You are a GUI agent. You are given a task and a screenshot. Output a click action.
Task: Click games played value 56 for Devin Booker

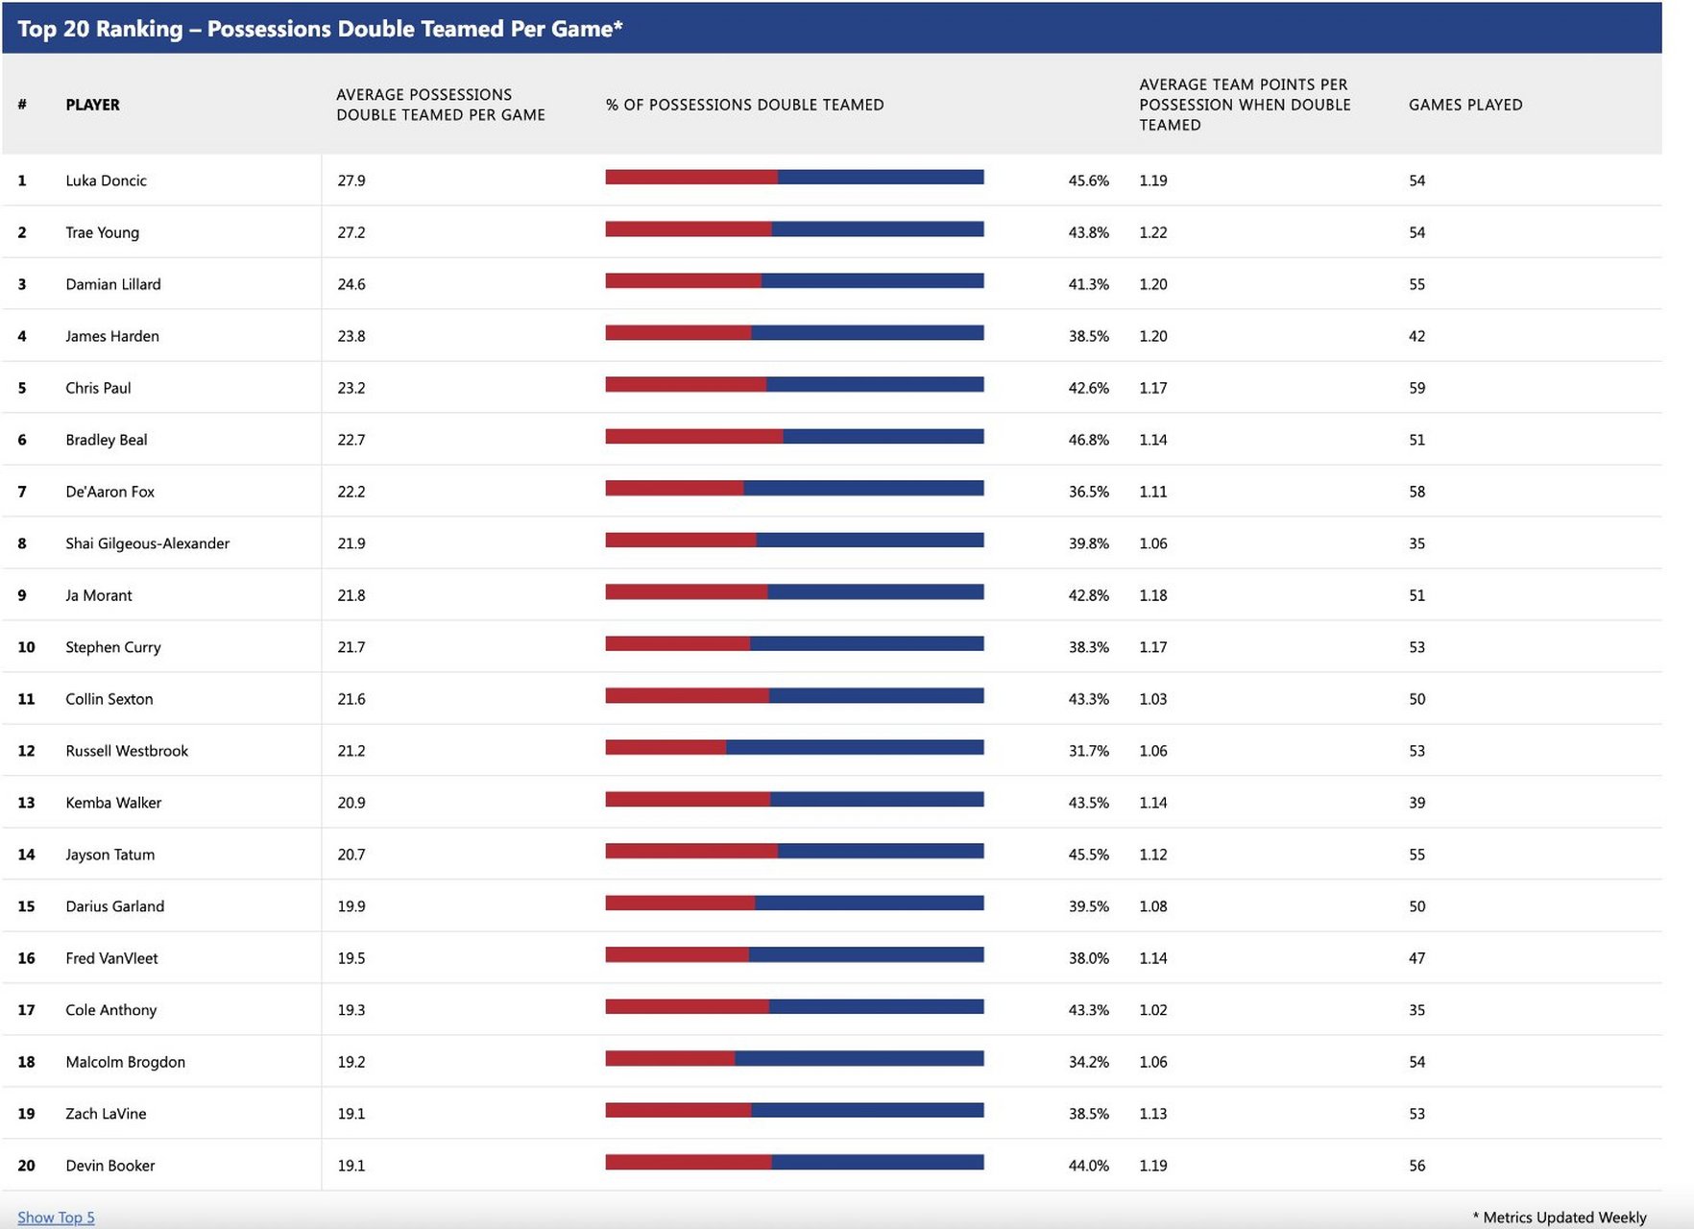(1417, 1166)
